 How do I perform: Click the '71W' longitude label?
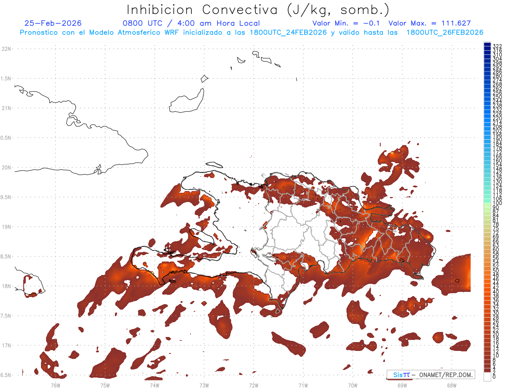point(303,385)
